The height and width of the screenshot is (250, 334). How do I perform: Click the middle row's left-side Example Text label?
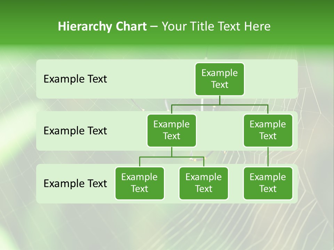pyautogui.click(x=75, y=131)
